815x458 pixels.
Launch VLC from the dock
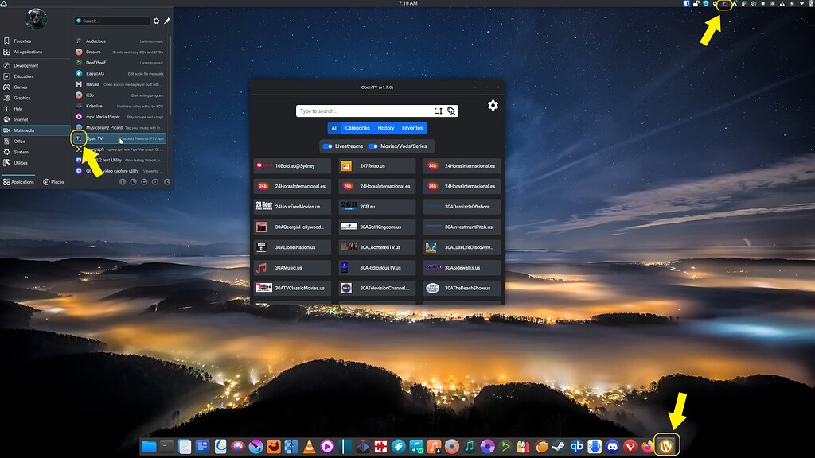click(x=309, y=447)
